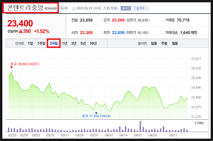Click the 상한가 29,950 text
The image size is (213, 141).
(138, 20)
